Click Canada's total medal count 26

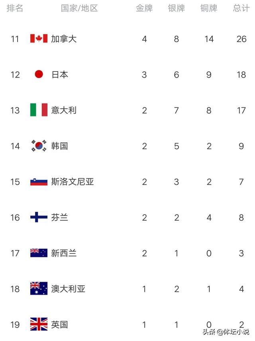click(x=241, y=39)
